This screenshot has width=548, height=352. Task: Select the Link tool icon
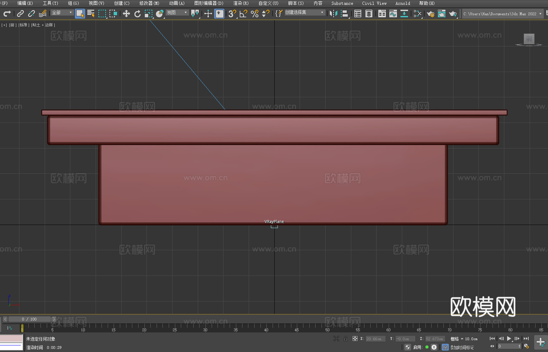[20, 13]
